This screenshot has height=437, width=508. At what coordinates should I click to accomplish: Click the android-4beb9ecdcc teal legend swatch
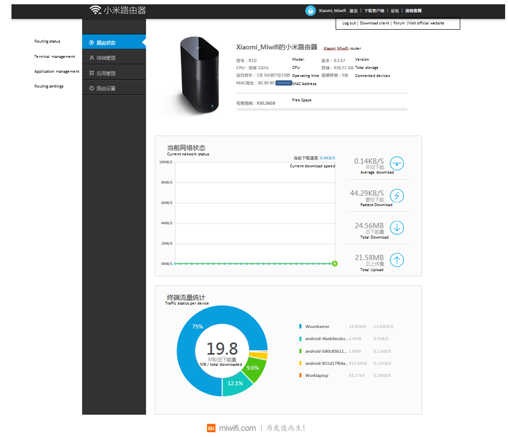point(300,339)
